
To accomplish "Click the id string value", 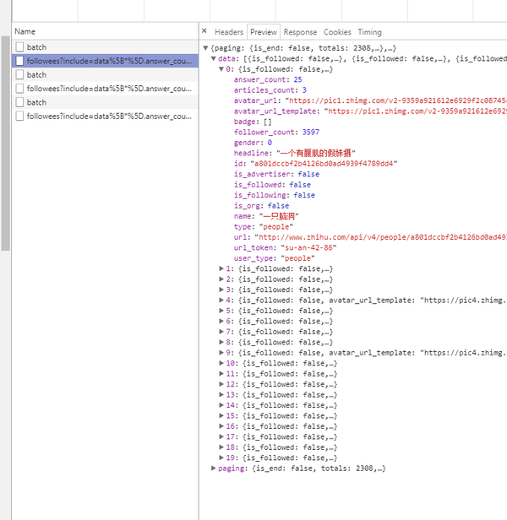I will [x=324, y=164].
